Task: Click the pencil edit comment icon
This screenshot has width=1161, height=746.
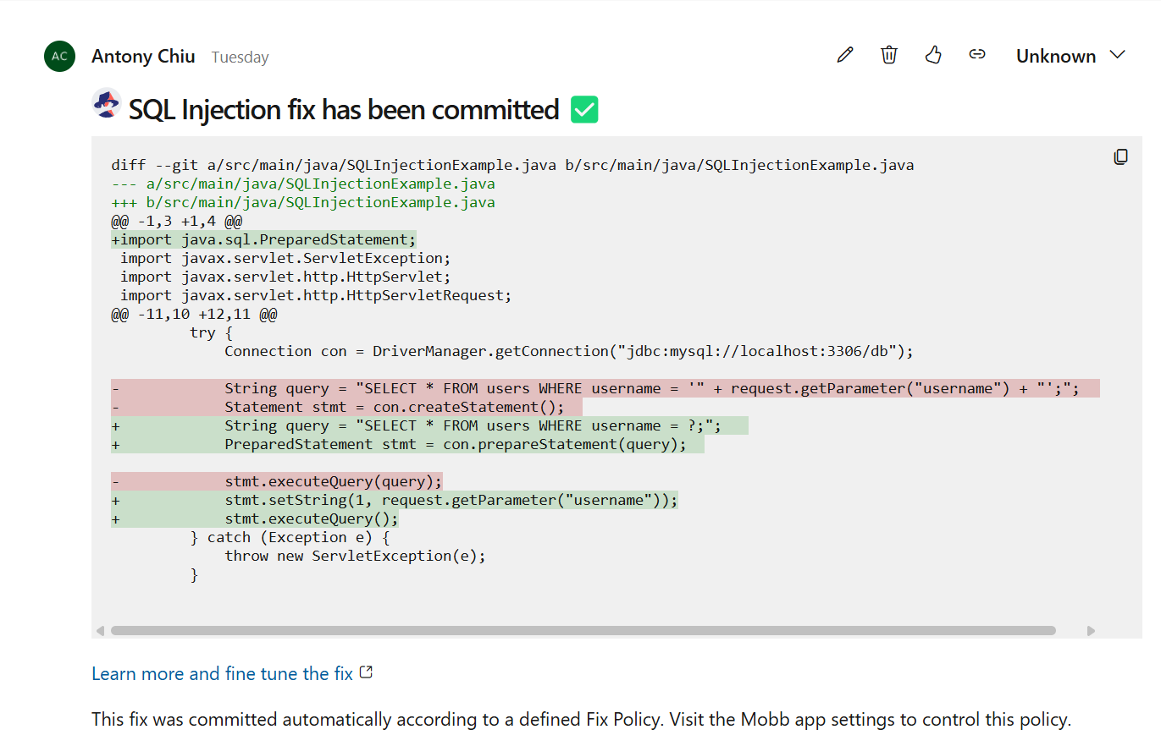Action: point(844,56)
